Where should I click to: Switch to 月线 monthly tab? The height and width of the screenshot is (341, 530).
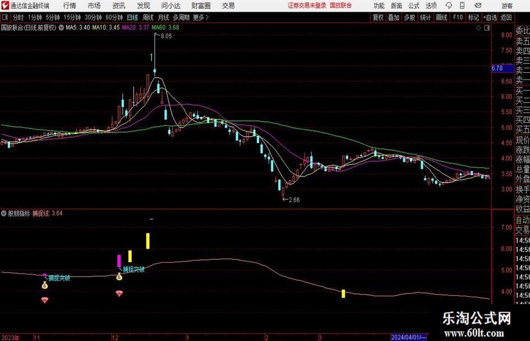pyautogui.click(x=164, y=17)
